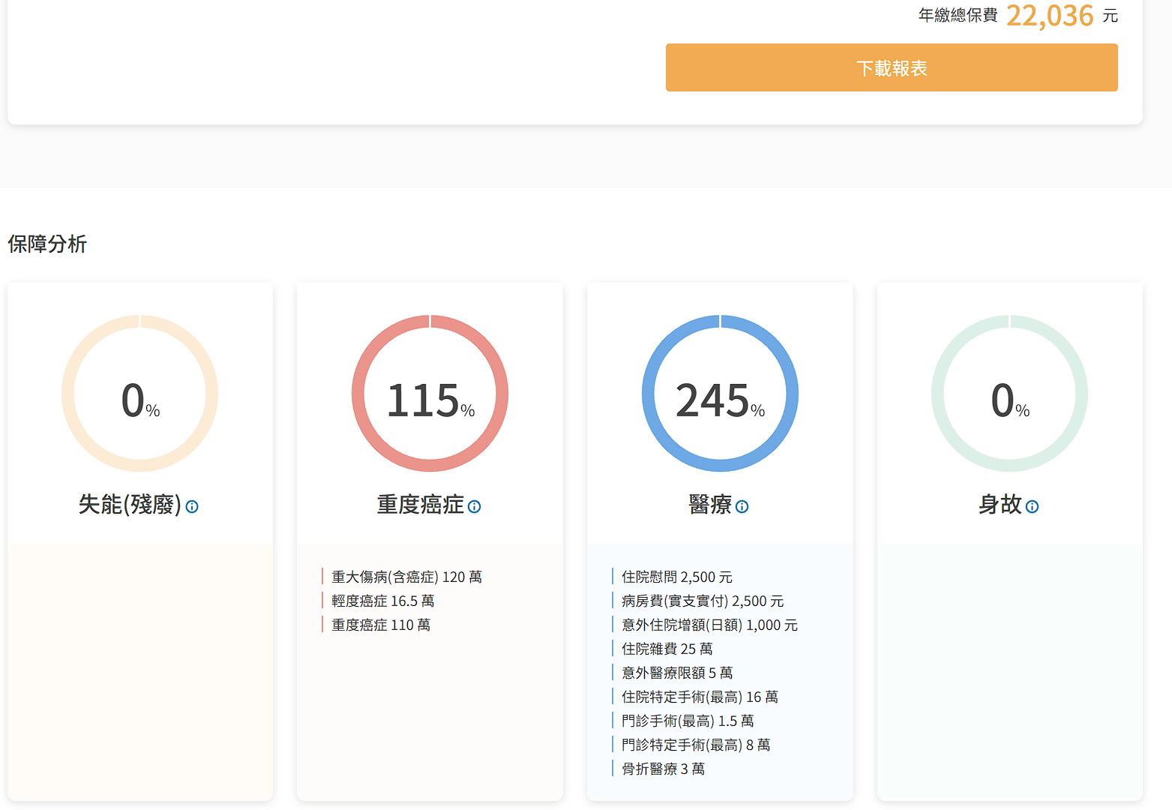
Task: Click the 22,036 annual premium total
Action: 1049,16
